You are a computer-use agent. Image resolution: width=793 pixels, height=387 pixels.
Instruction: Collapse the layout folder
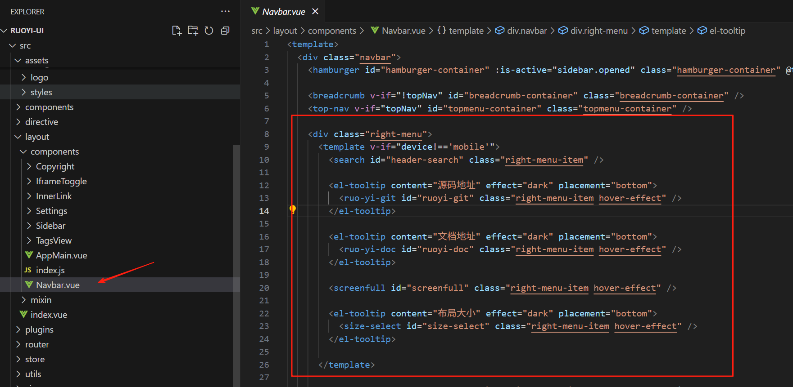pos(37,137)
